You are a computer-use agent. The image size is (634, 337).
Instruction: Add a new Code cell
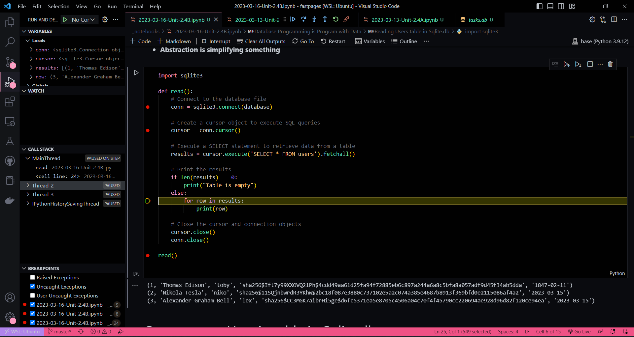(x=140, y=41)
